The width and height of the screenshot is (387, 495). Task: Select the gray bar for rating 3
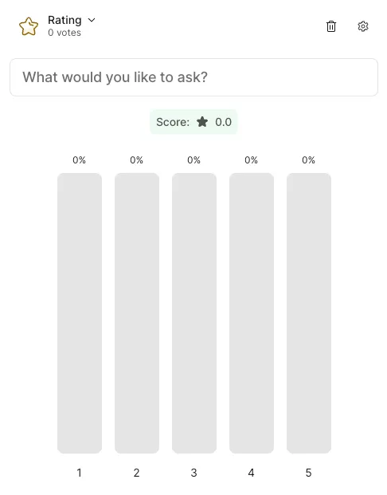pos(194,313)
